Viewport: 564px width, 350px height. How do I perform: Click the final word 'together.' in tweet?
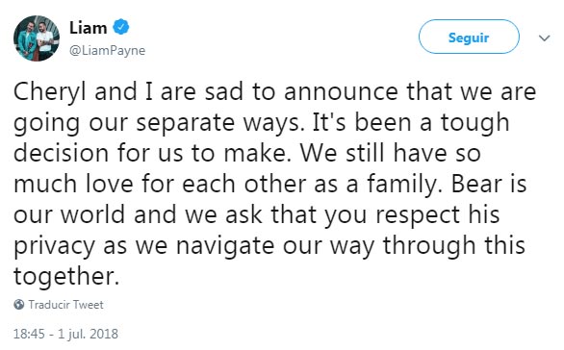[x=66, y=277]
